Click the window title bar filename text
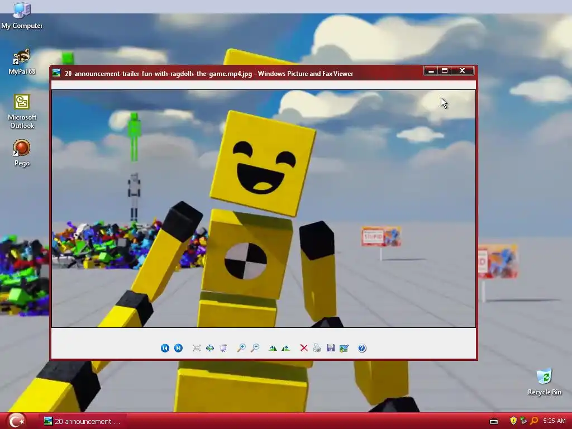 point(158,74)
